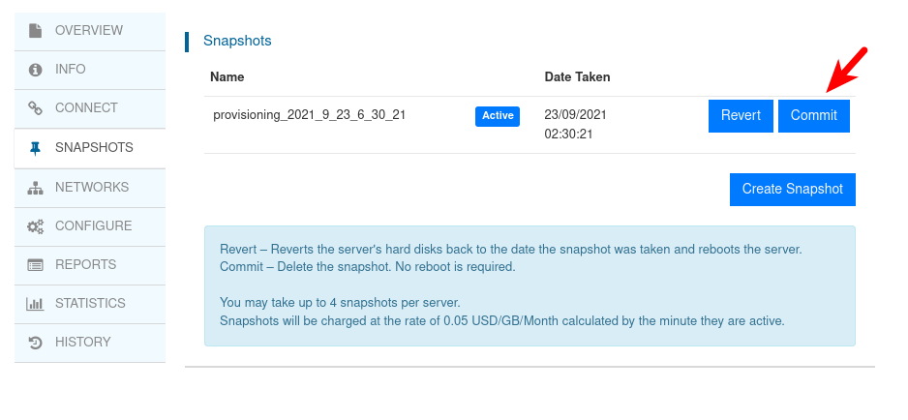Click the Info circle icon

coord(36,70)
